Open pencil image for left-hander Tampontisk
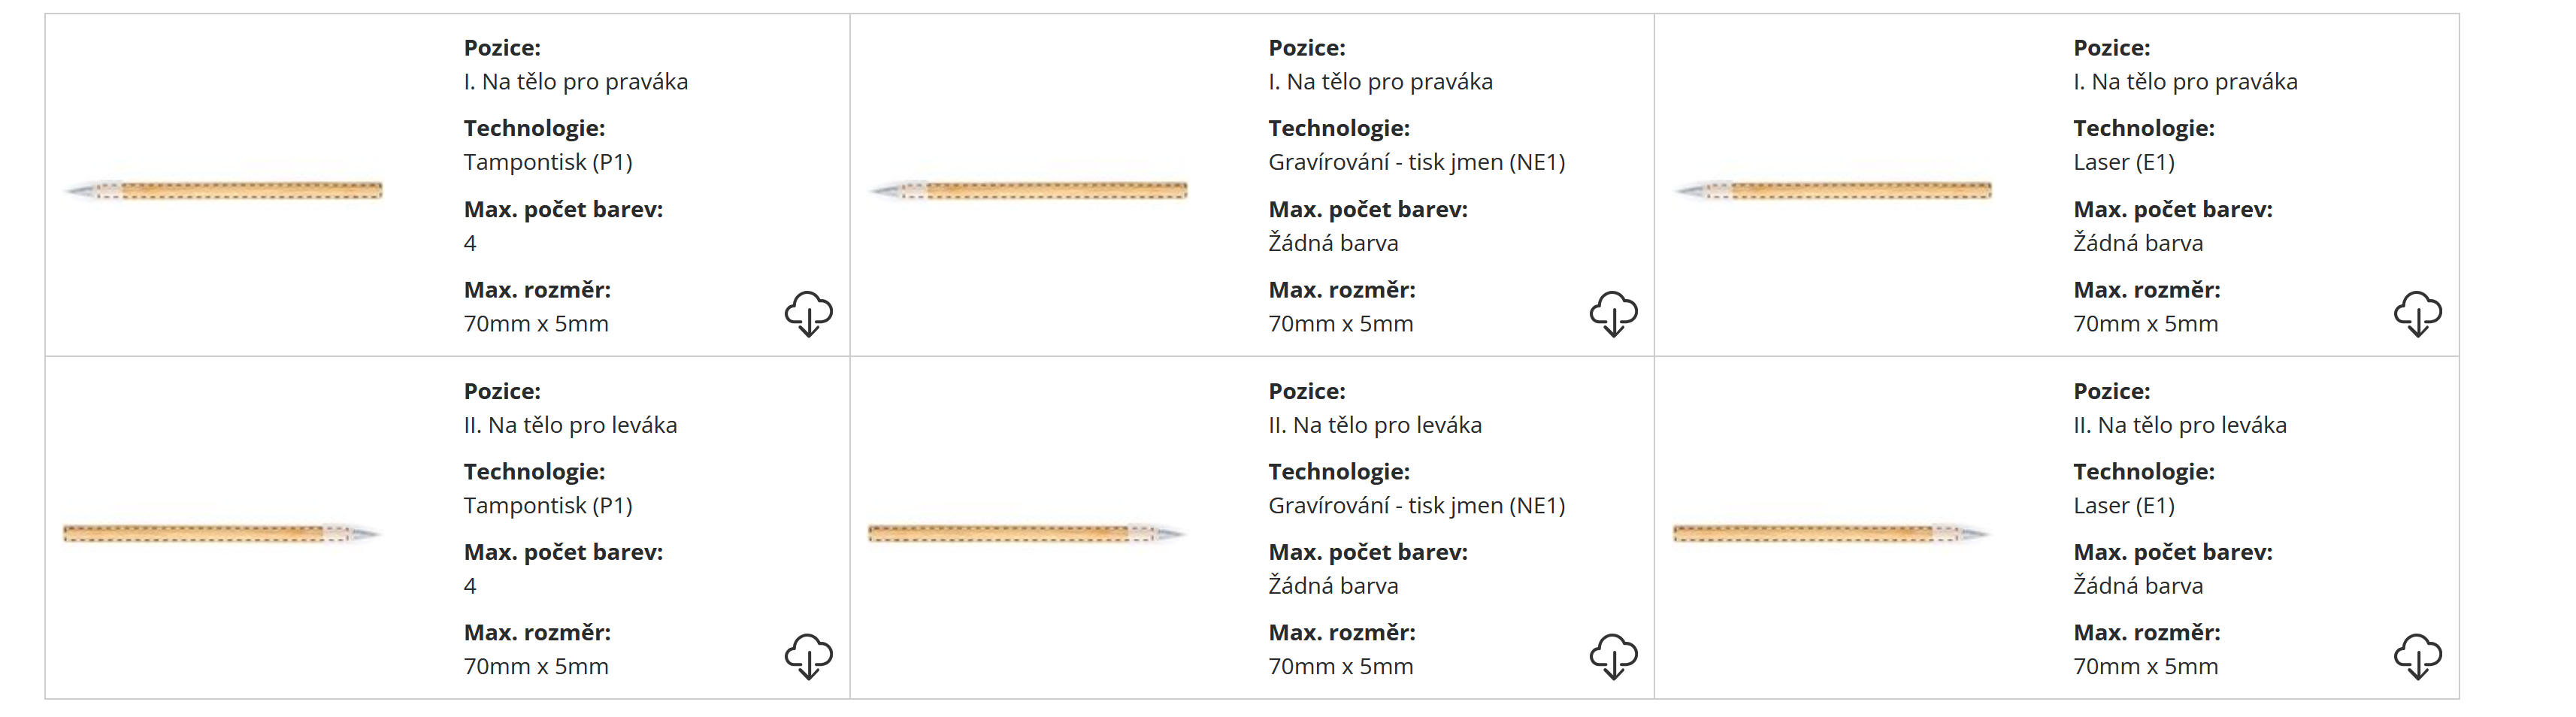Screen dimensions: 2576x717 pyautogui.click(x=222, y=533)
